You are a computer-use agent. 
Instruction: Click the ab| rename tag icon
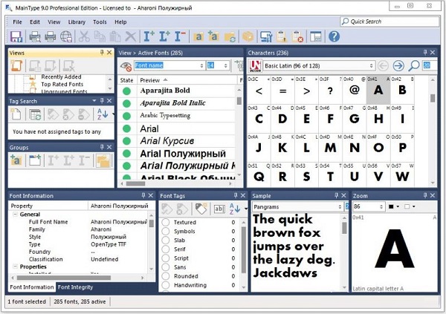tap(219, 209)
